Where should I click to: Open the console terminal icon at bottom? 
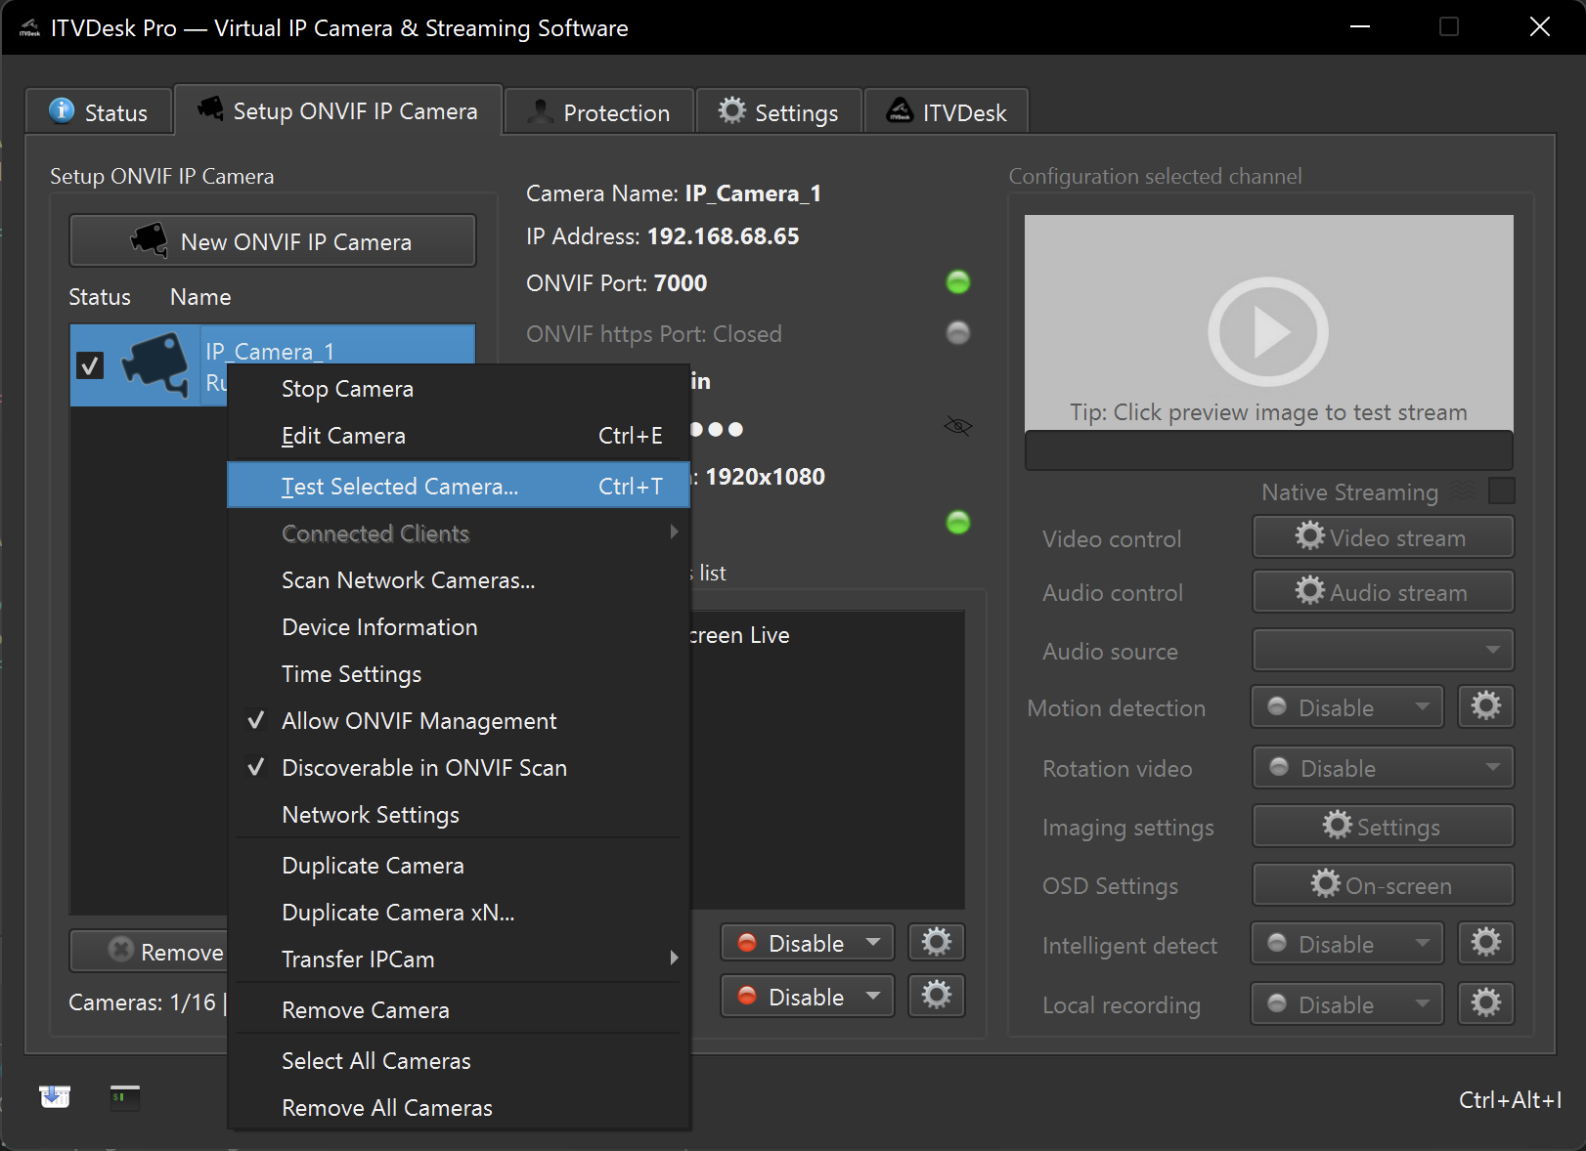(x=124, y=1096)
